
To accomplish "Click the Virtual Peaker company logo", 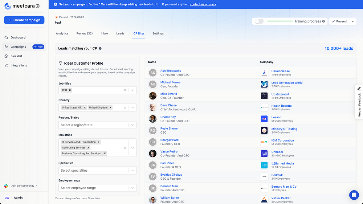I will tap(264, 200).
